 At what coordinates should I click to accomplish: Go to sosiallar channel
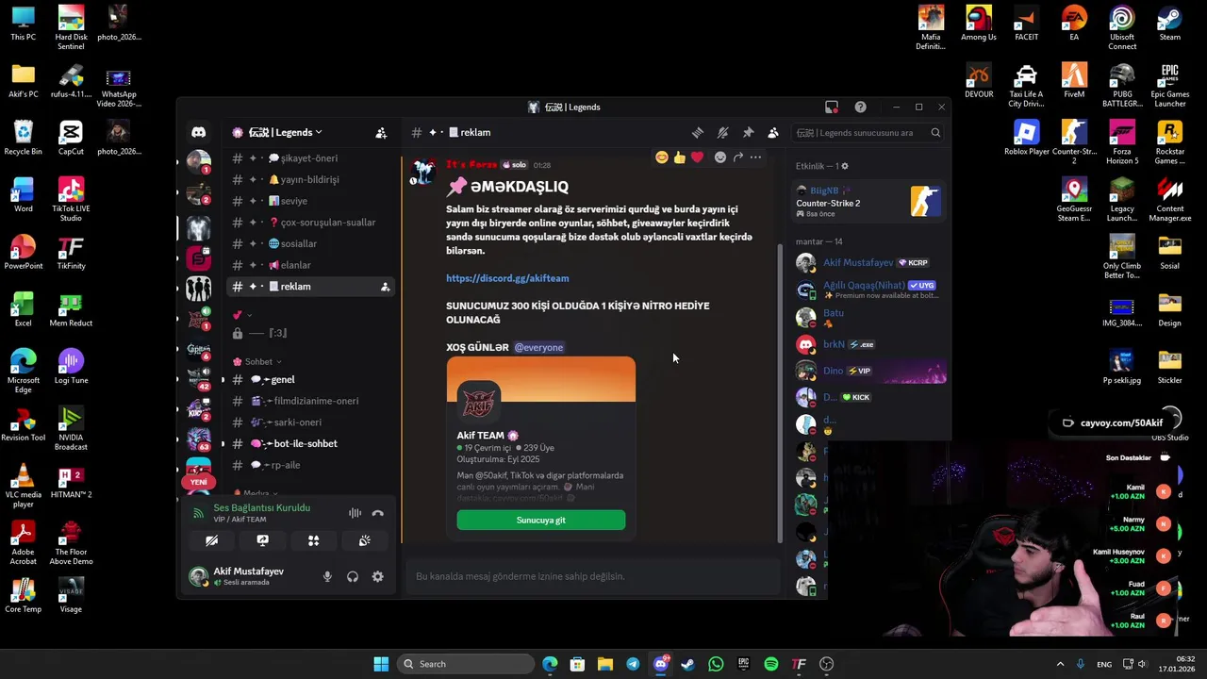click(309, 243)
